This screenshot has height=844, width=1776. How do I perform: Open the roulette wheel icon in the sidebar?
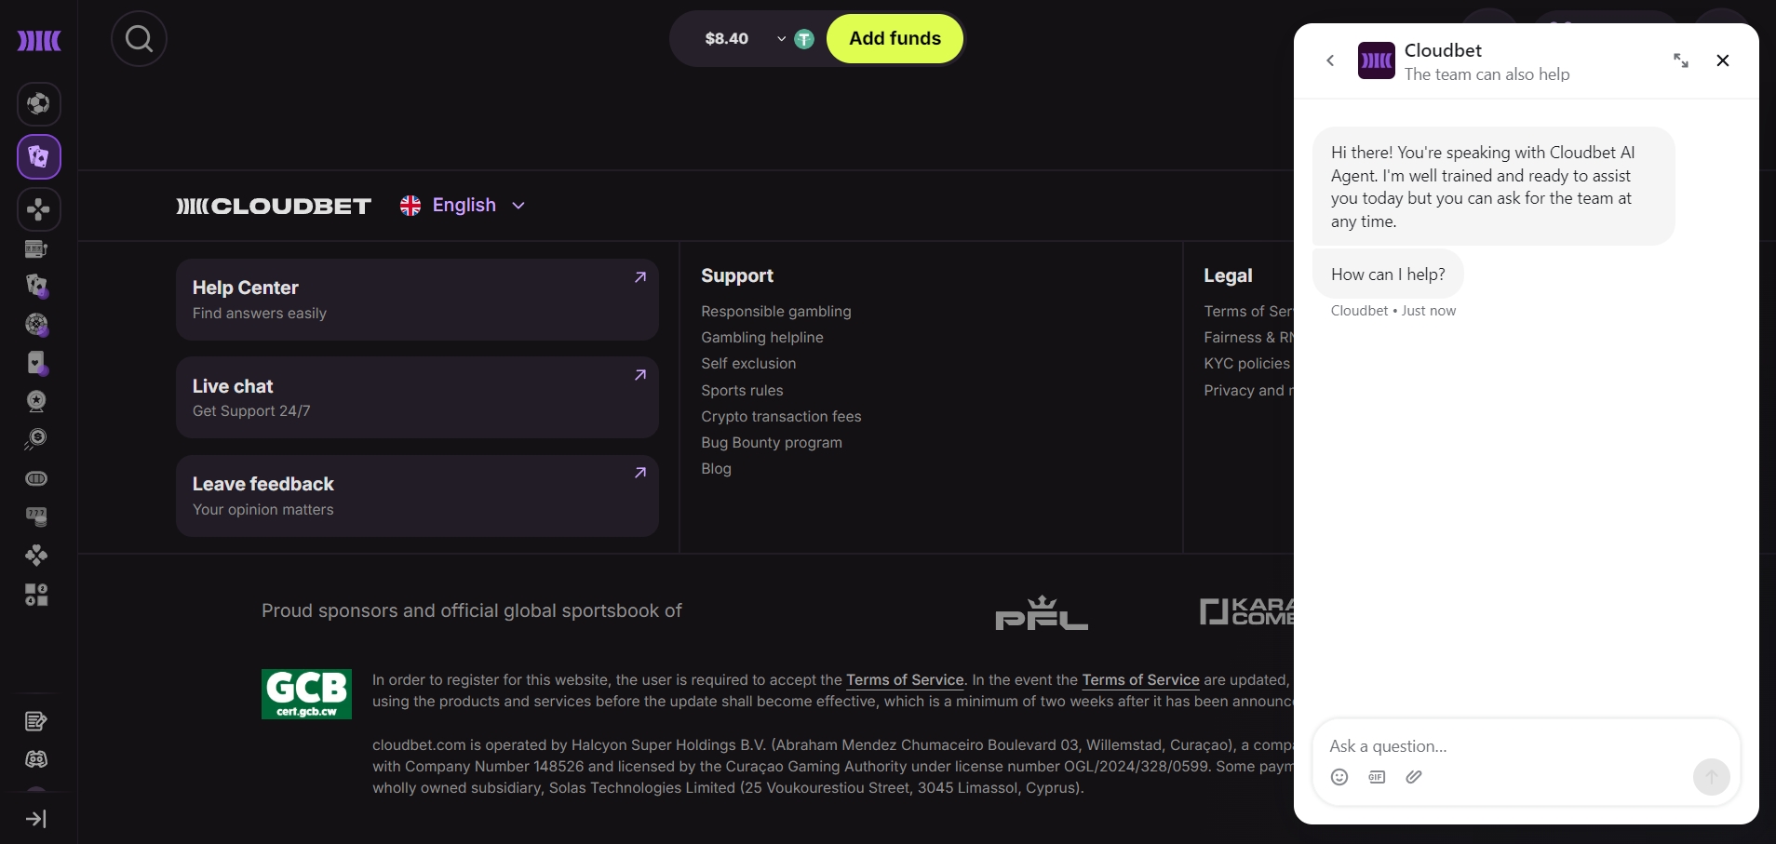coord(36,325)
